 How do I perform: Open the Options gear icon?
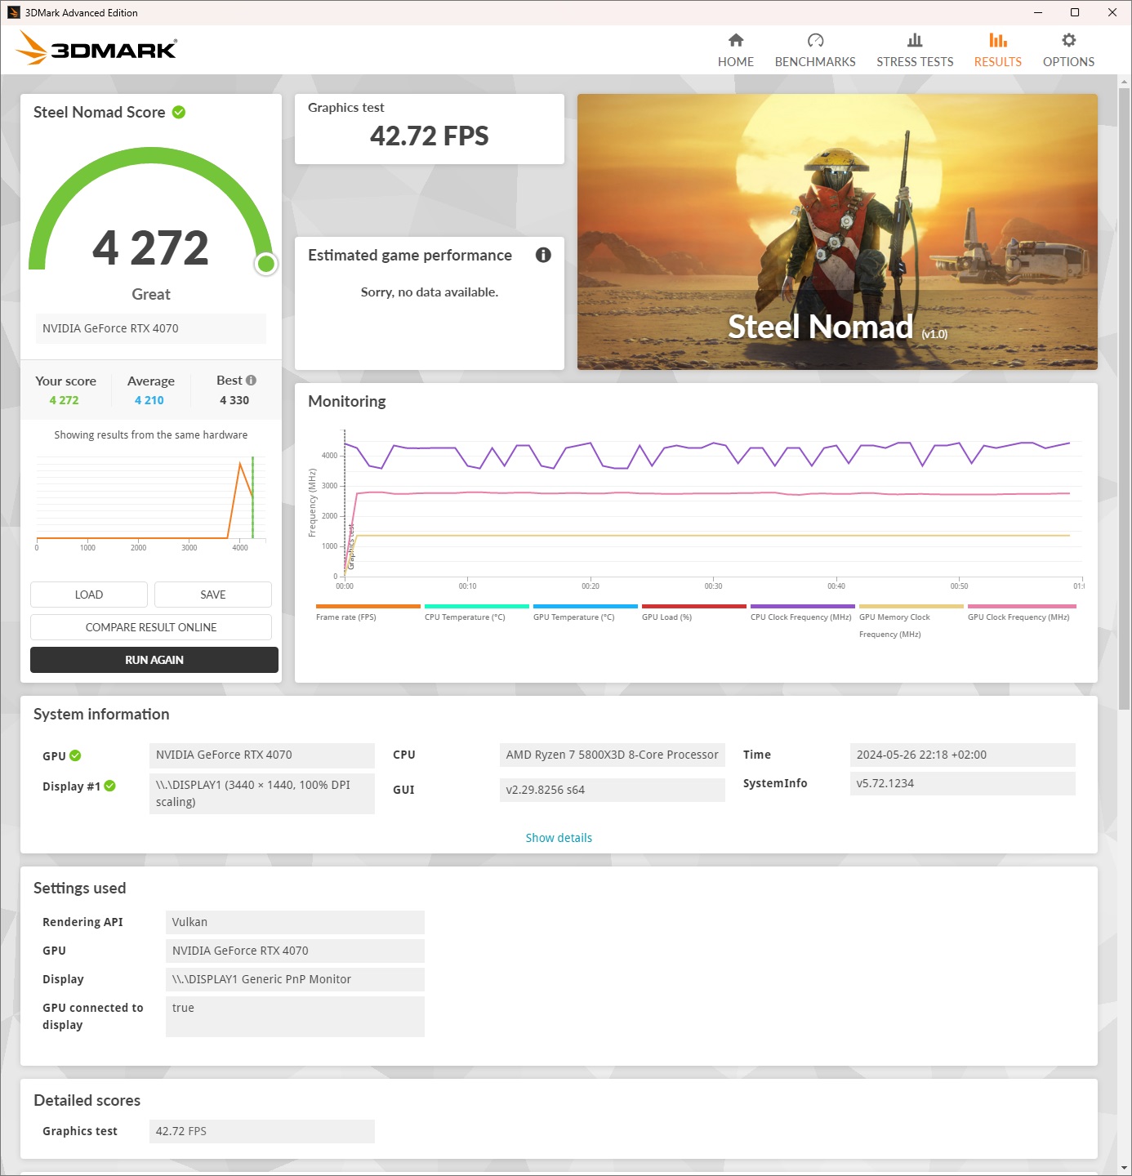point(1068,40)
